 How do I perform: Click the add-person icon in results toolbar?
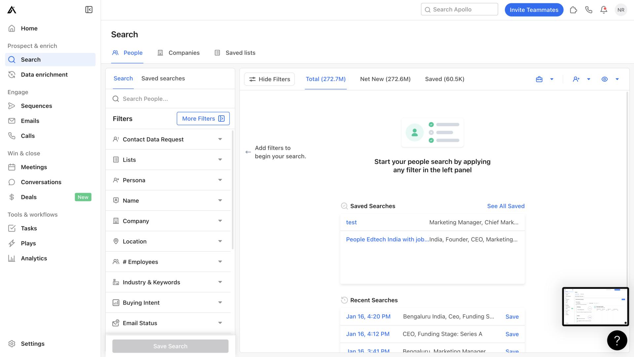[576, 79]
